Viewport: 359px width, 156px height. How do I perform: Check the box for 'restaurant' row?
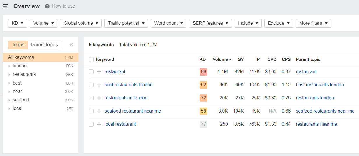tap(91, 72)
